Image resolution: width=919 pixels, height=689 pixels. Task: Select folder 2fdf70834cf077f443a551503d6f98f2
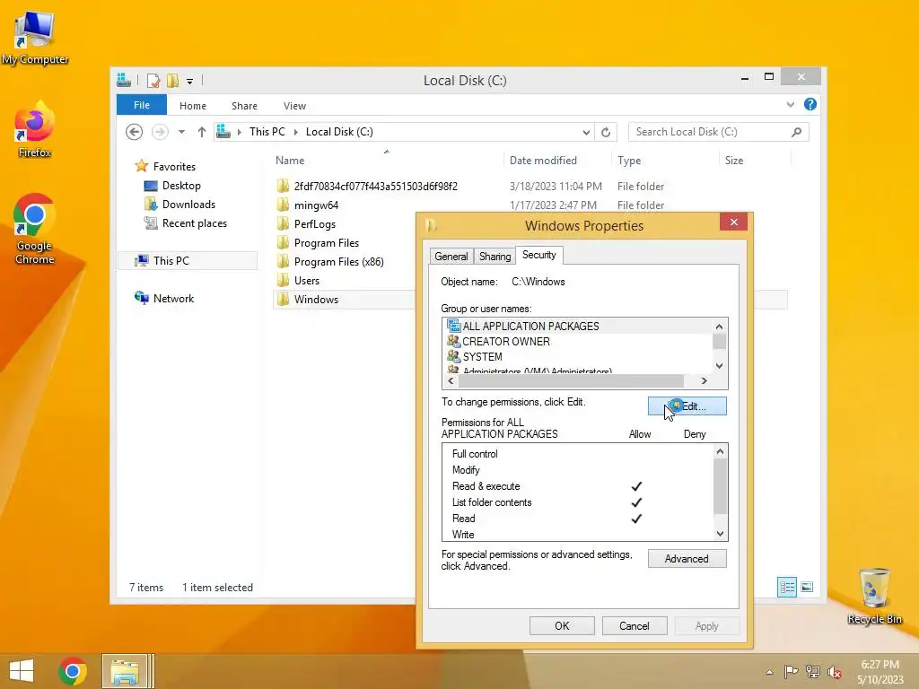pyautogui.click(x=376, y=187)
